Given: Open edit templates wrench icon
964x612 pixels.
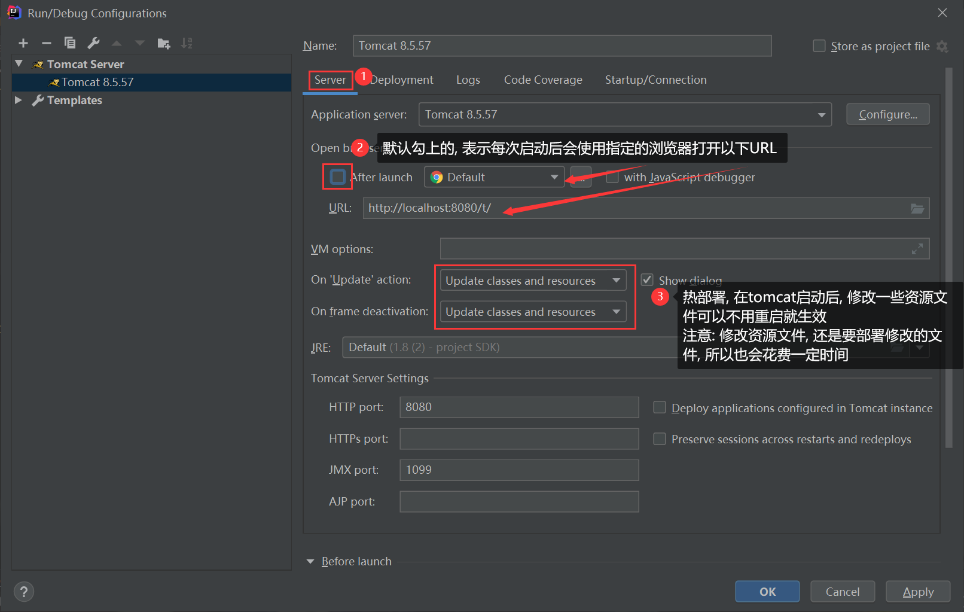Looking at the screenshot, I should 93,43.
